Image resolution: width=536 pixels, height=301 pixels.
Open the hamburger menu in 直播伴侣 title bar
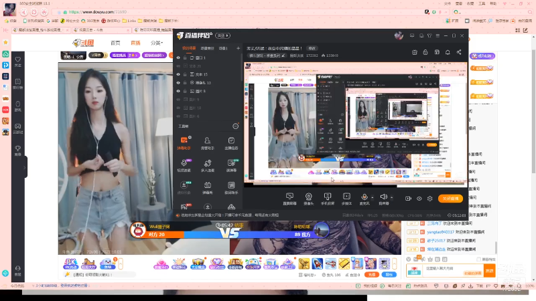pos(438,35)
